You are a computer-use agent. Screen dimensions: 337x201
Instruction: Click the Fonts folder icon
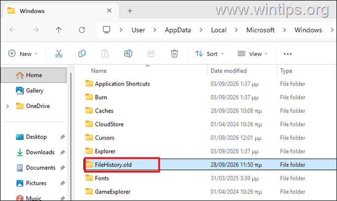point(89,178)
